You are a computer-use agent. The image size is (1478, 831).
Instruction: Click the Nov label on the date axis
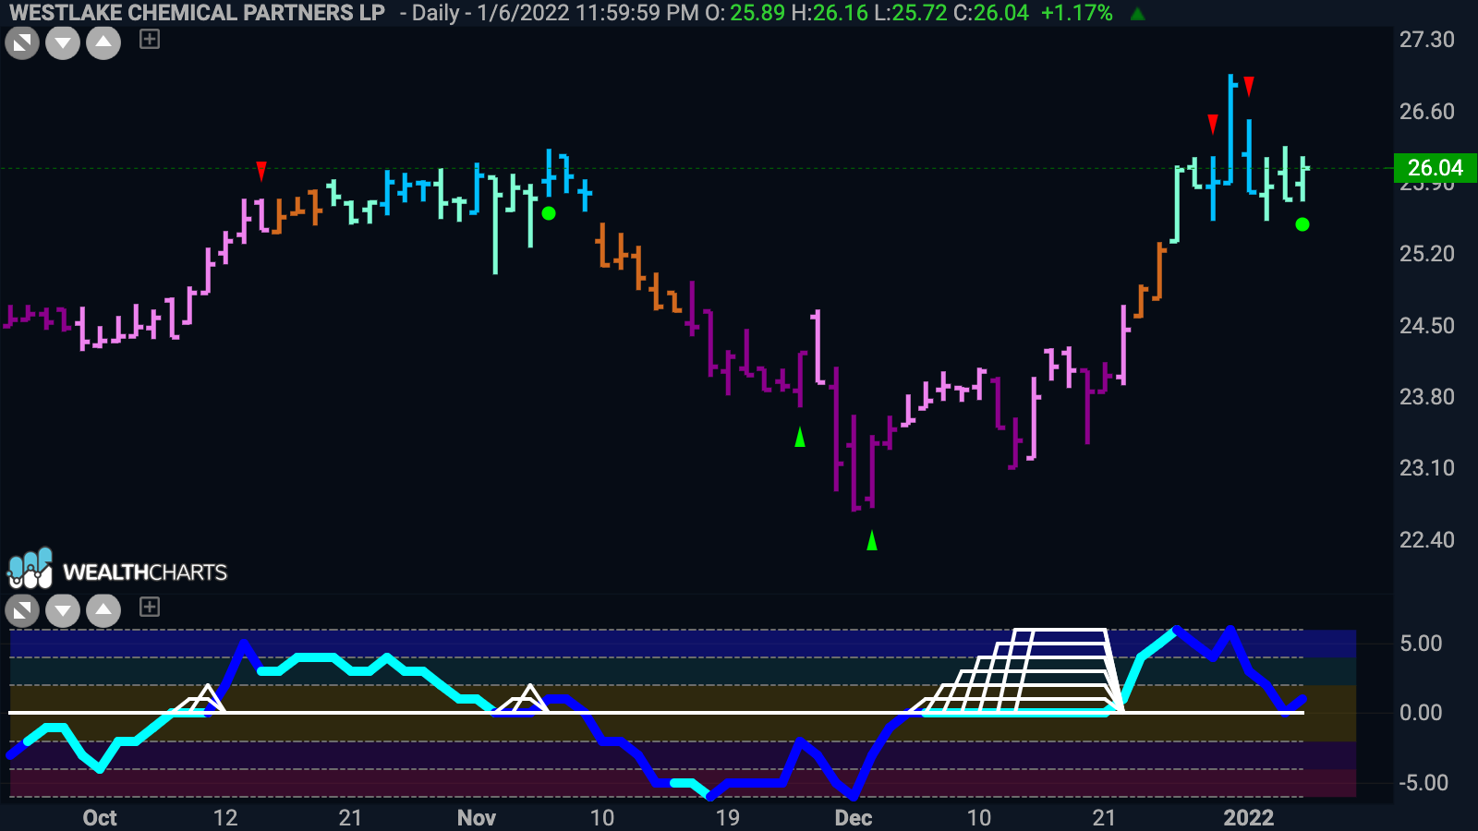click(477, 818)
